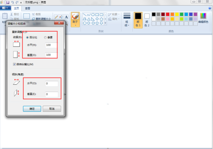Select the fill bucket tool
213x149 pixels.
point(61,16)
